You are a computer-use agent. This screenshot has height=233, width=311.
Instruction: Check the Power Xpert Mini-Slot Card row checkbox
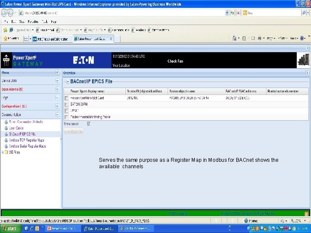click(67, 98)
